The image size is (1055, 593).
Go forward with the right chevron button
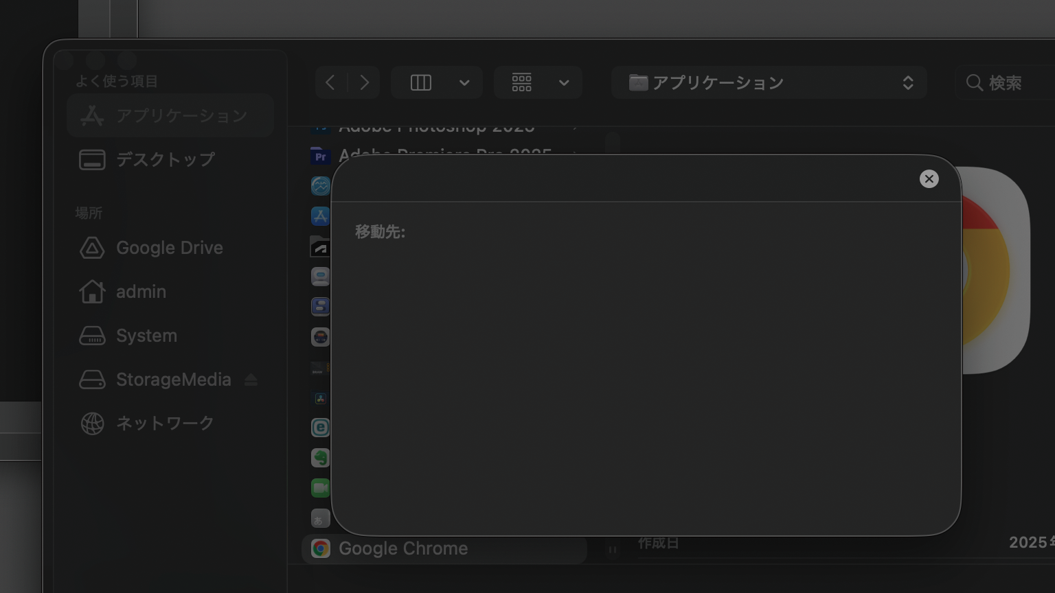[365, 83]
